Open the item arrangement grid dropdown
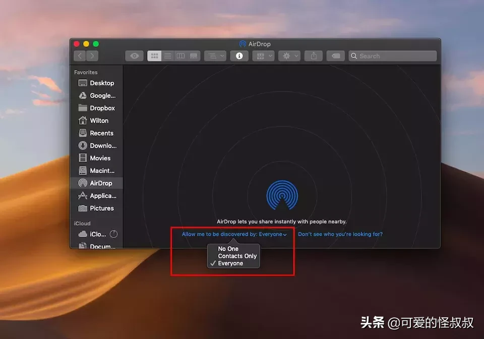The height and width of the screenshot is (339, 484). pos(263,56)
